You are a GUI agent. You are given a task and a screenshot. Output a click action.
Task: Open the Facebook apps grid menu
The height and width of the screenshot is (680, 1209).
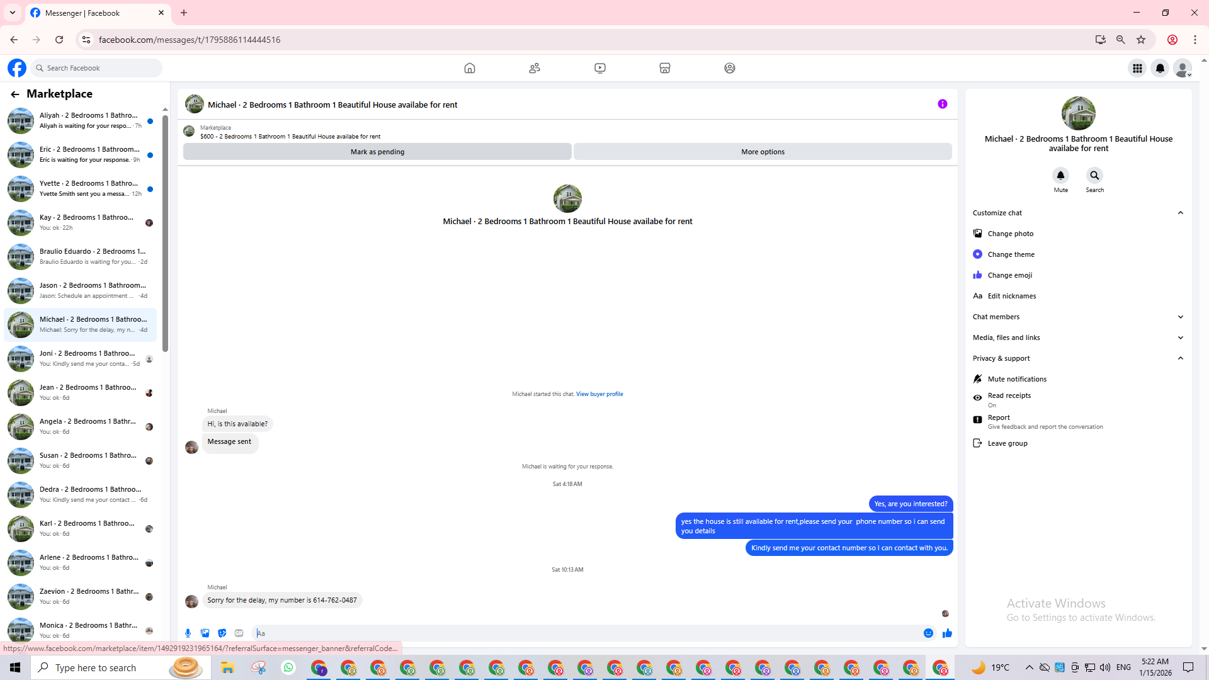point(1137,68)
